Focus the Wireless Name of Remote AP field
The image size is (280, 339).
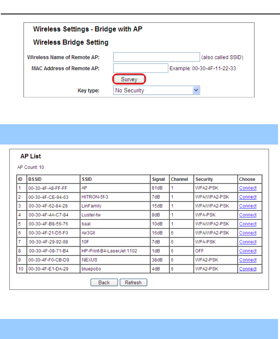coord(156,57)
